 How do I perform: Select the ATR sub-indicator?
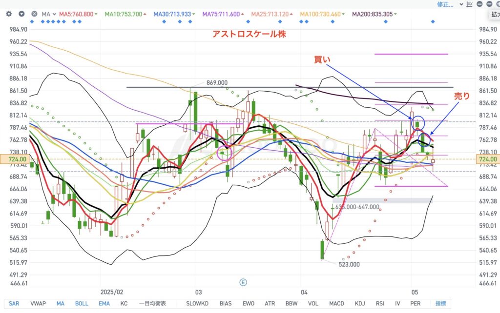[x=270, y=303]
